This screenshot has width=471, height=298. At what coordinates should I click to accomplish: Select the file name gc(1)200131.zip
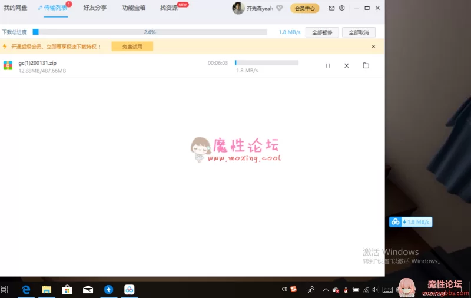click(x=38, y=63)
